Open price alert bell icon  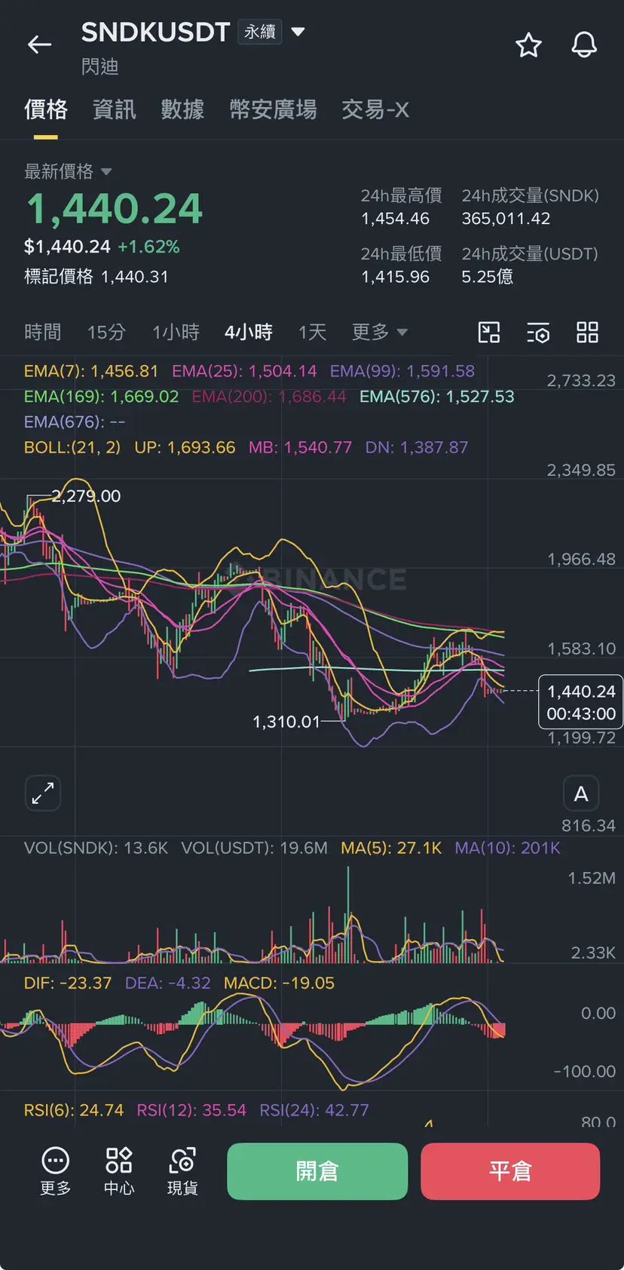[x=584, y=45]
